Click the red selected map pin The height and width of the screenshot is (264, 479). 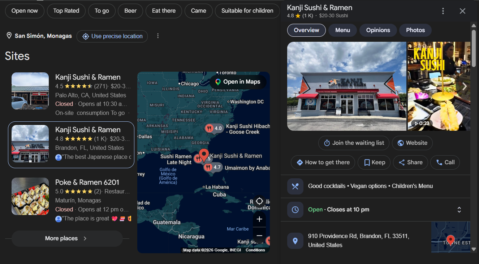click(x=204, y=155)
